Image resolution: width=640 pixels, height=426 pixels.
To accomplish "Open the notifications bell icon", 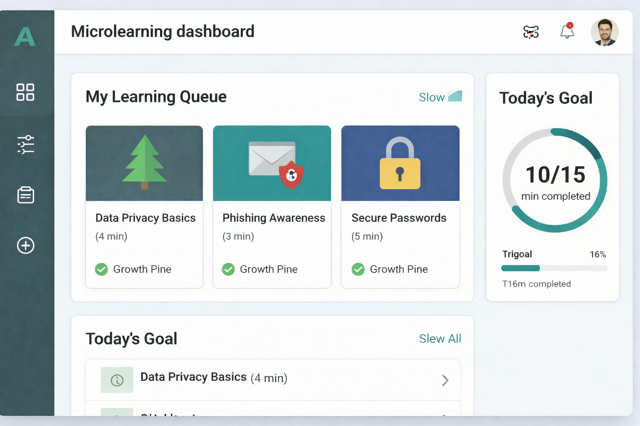I will point(567,32).
